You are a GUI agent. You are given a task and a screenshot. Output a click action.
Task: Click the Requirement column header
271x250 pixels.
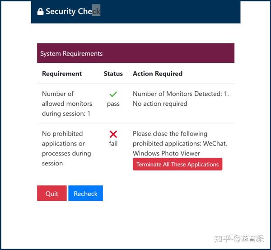pos(62,74)
